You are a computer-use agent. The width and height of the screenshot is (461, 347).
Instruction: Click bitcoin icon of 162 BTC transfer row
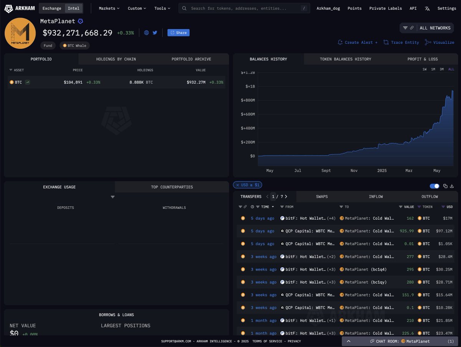[x=243, y=218]
